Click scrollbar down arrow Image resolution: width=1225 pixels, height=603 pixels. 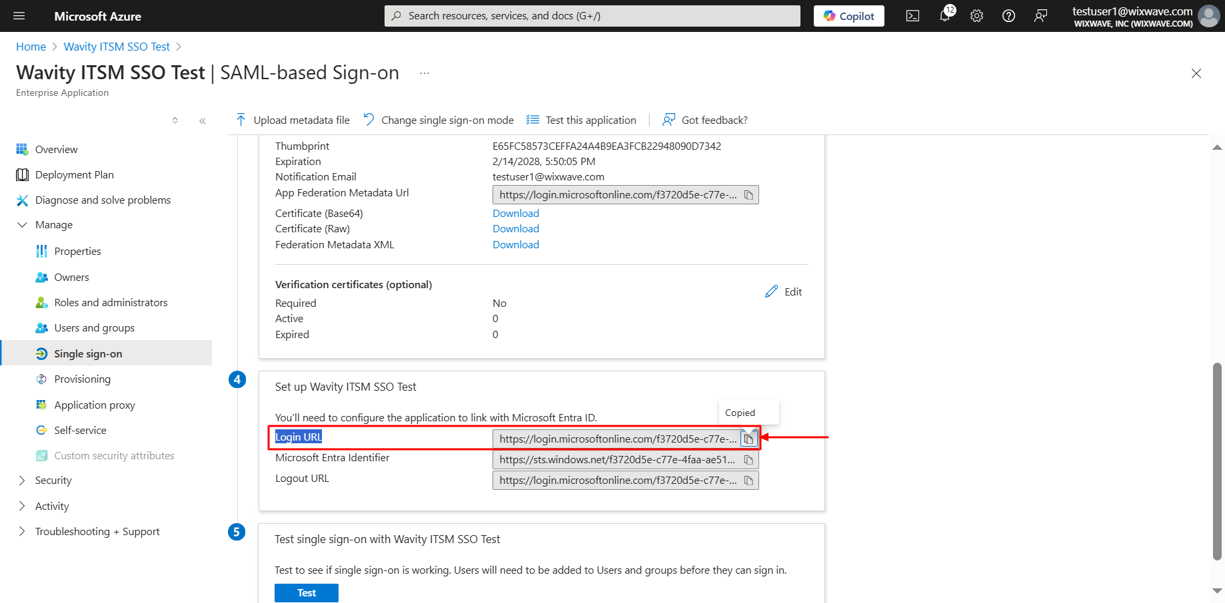click(x=1217, y=590)
